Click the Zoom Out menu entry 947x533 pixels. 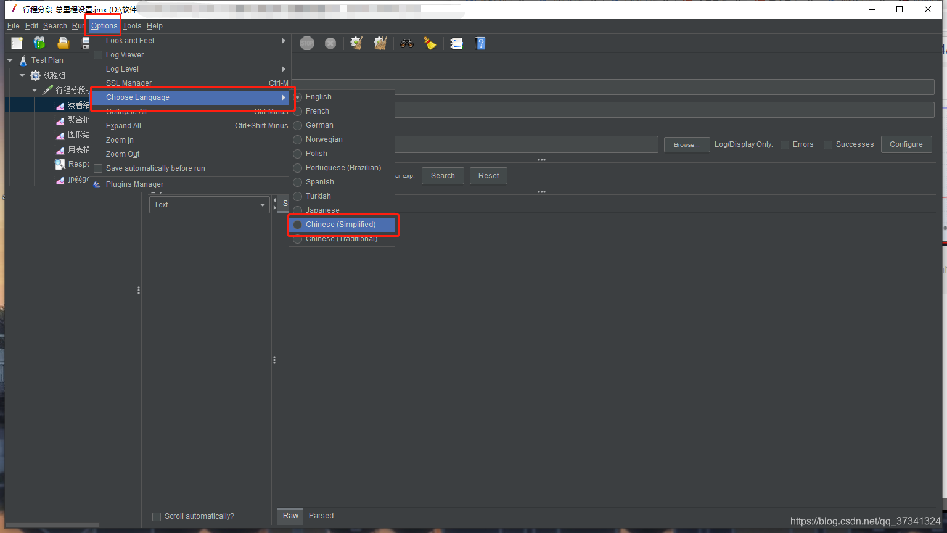pos(190,154)
